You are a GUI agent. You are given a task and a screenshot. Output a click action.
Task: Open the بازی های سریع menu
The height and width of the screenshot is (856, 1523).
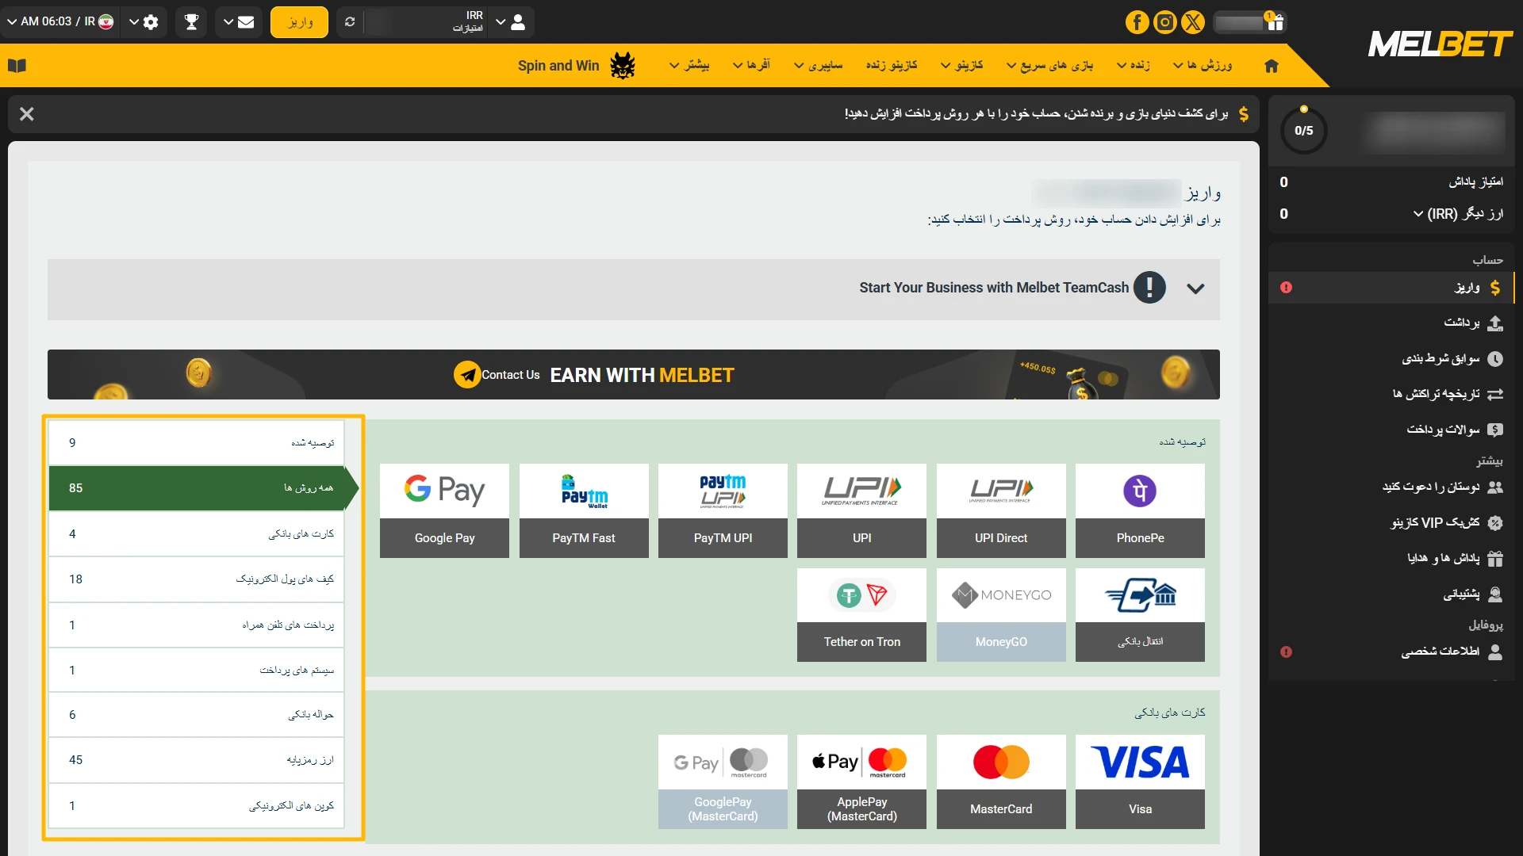(1049, 65)
